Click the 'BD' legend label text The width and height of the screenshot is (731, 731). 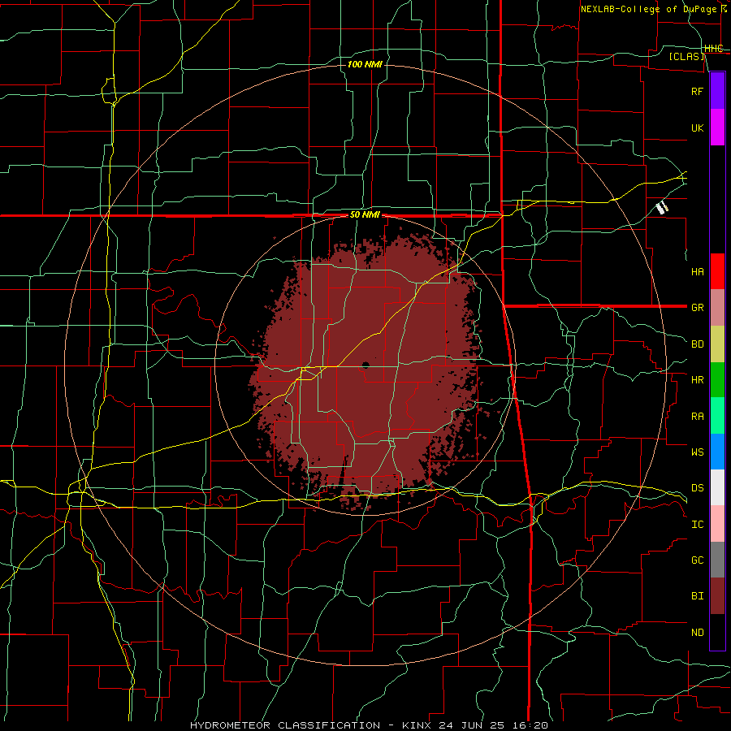click(697, 344)
